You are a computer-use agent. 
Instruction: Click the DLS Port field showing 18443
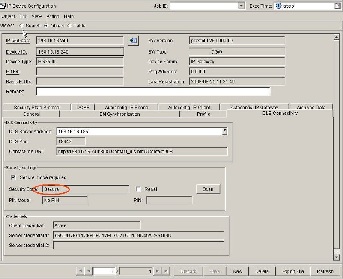[71, 141]
